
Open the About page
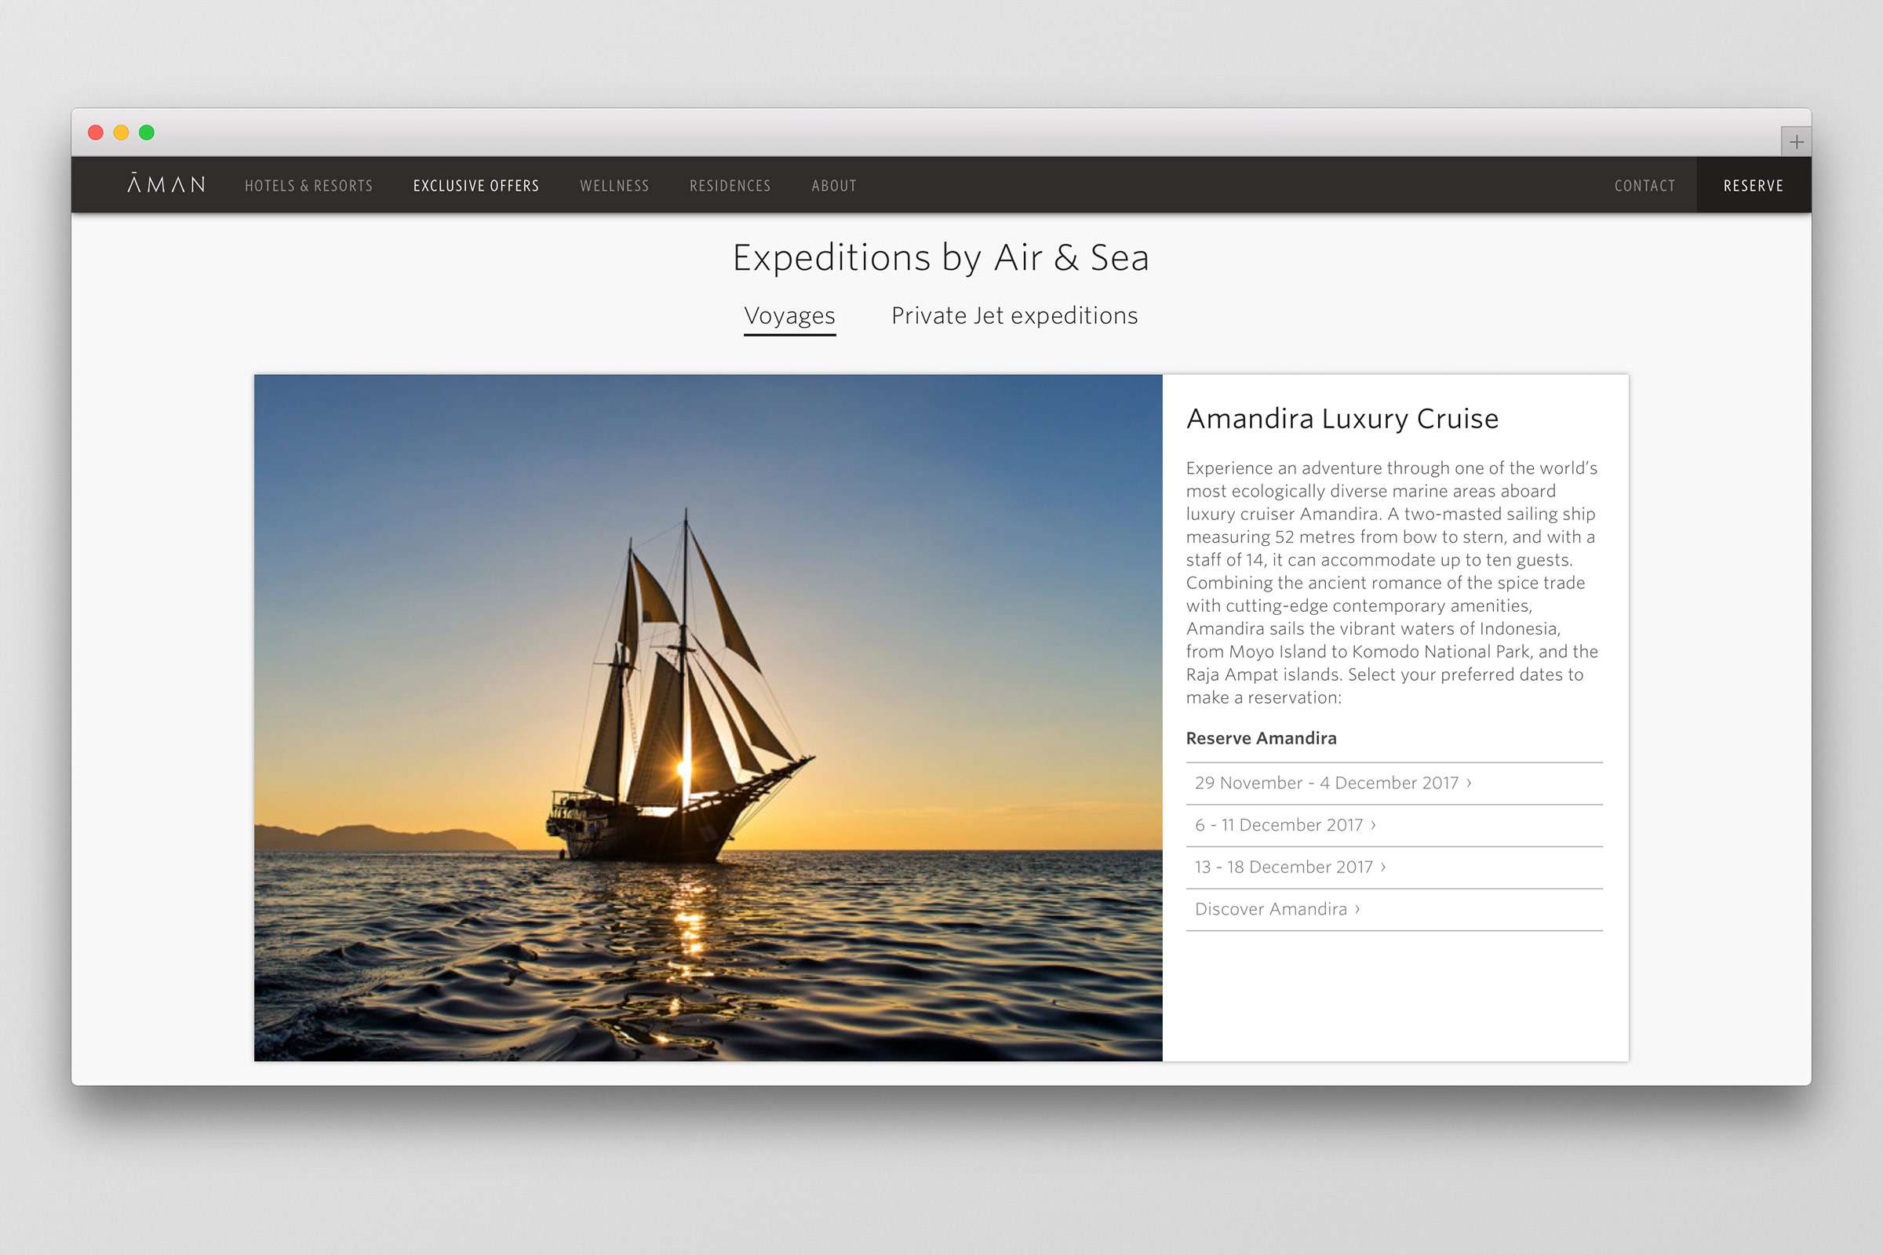(x=833, y=186)
